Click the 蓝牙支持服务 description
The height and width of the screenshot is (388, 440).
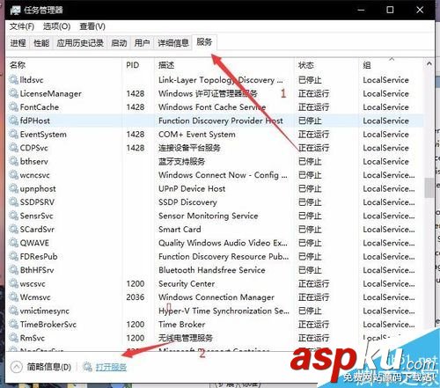tap(181, 161)
